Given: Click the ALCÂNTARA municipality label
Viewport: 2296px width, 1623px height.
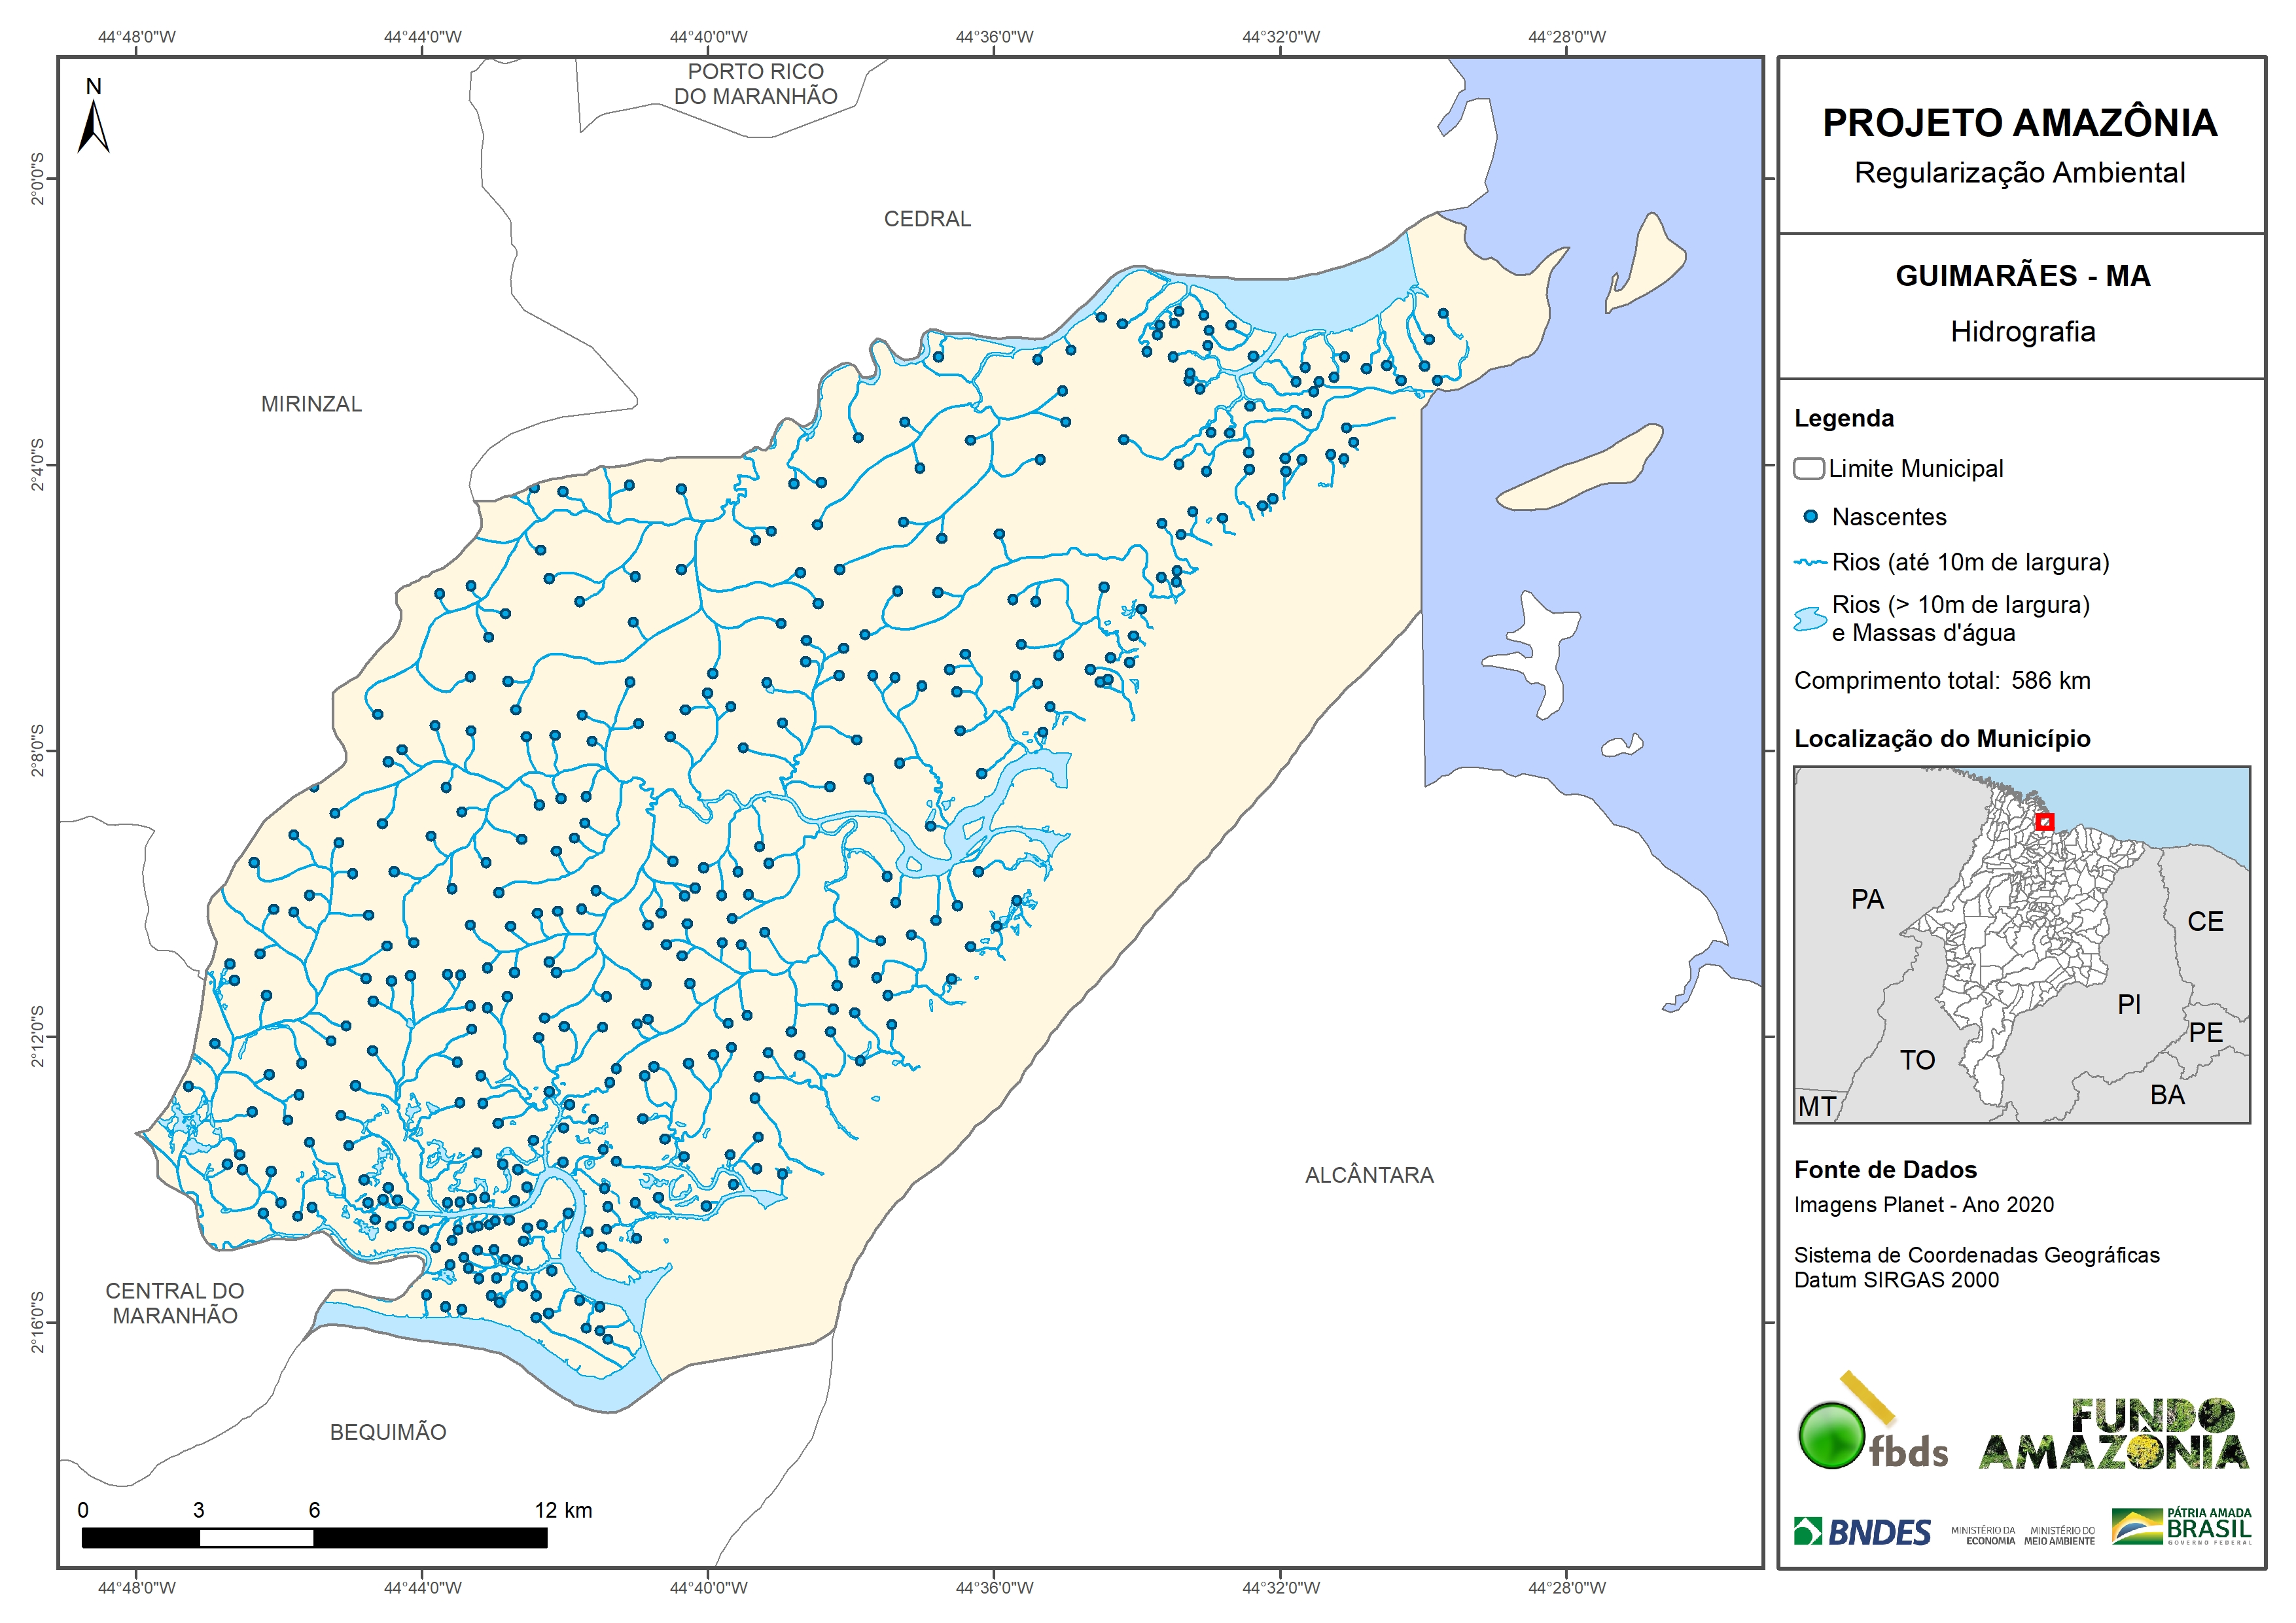Looking at the screenshot, I should point(1368,1175).
